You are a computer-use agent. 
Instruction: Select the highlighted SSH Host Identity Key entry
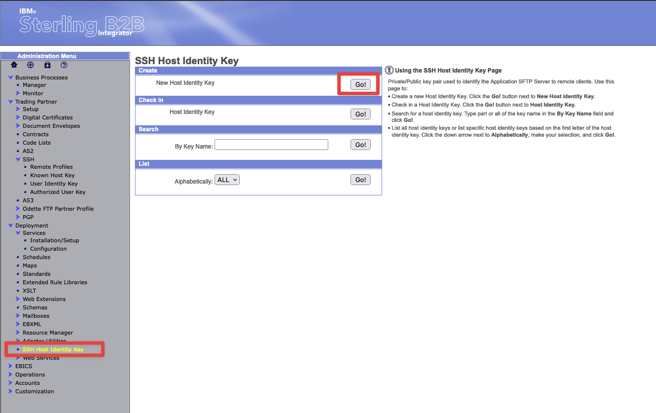(x=53, y=349)
